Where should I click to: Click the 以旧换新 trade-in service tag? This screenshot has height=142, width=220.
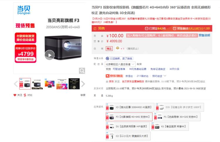click(x=119, y=58)
